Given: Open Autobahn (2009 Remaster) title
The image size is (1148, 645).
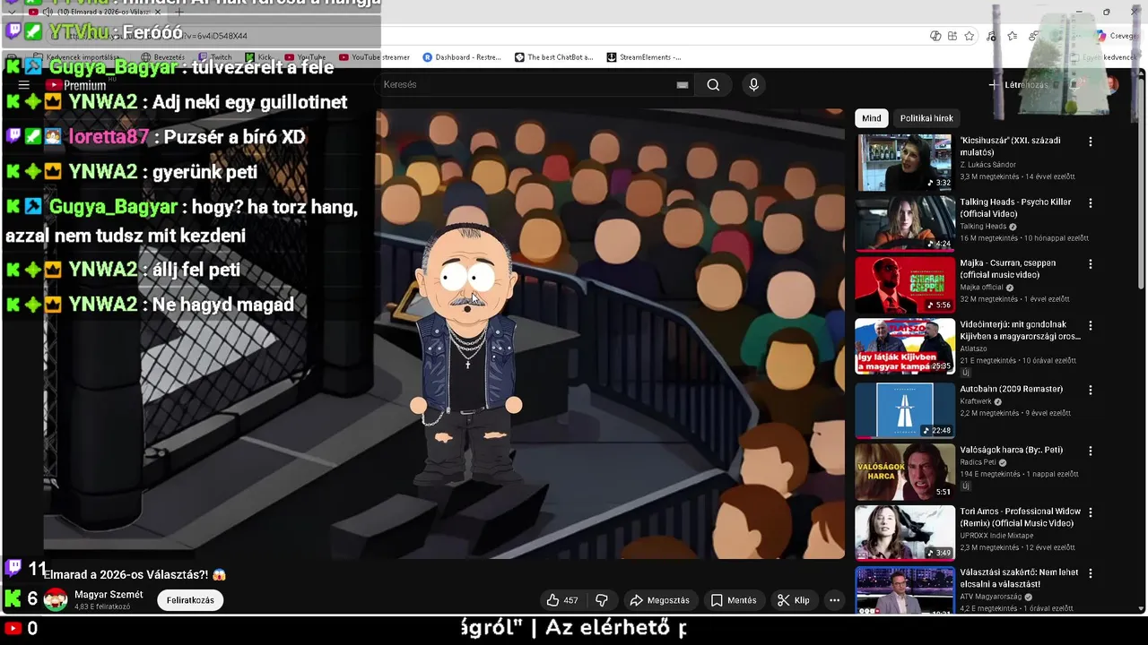Looking at the screenshot, I should pyautogui.click(x=1011, y=389).
